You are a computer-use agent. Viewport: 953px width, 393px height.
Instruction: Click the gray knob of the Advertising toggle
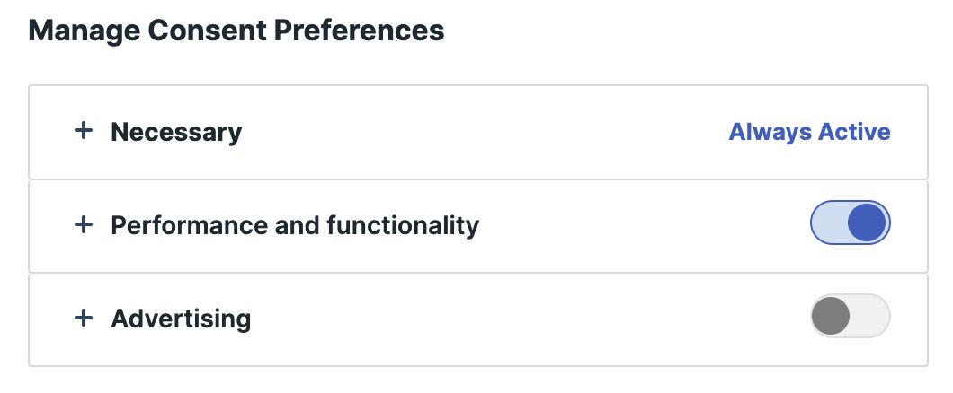831,316
